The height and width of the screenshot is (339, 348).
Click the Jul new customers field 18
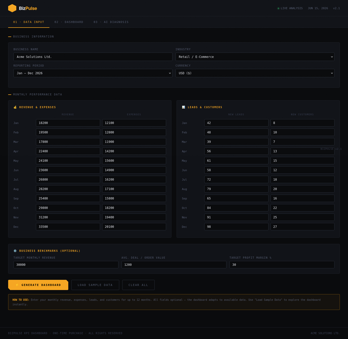(x=302, y=180)
